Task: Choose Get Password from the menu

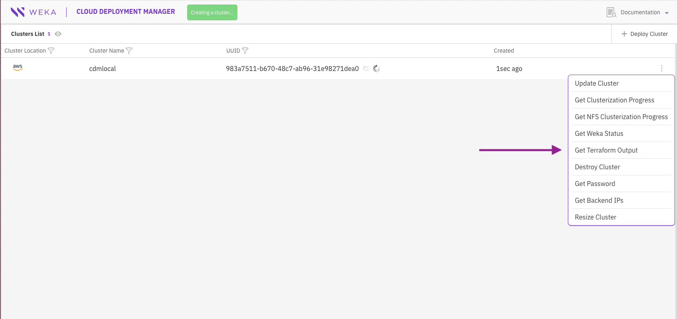Action: [595, 184]
